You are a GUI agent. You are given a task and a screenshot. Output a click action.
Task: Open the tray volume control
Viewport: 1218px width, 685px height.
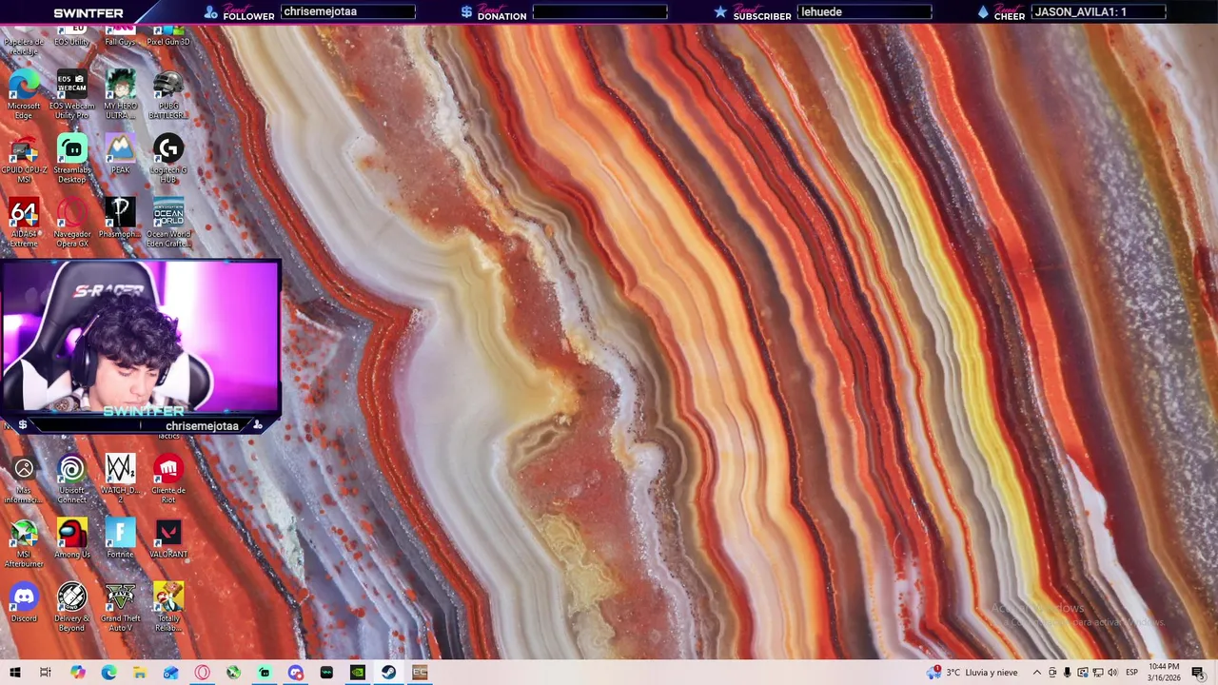click(x=1112, y=673)
